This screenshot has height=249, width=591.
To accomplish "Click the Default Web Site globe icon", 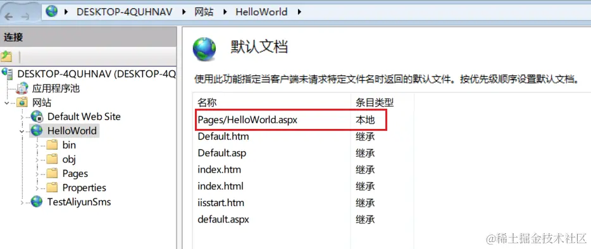I will (37, 116).
